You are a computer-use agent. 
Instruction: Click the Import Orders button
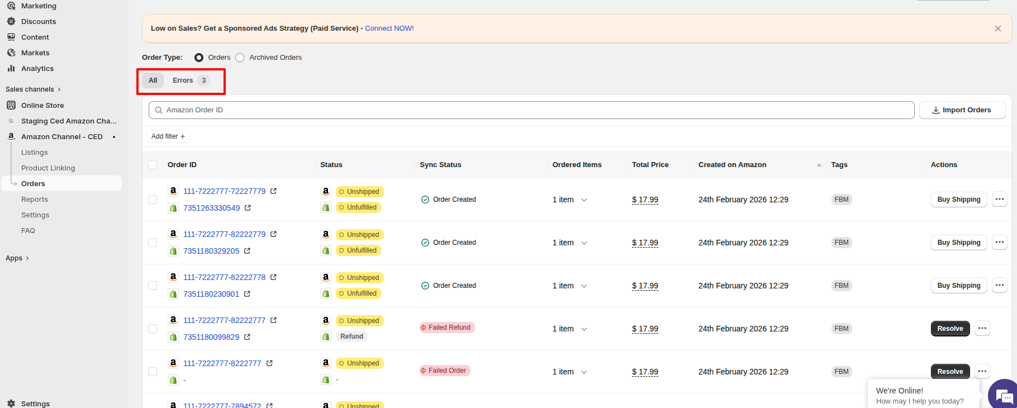click(962, 110)
